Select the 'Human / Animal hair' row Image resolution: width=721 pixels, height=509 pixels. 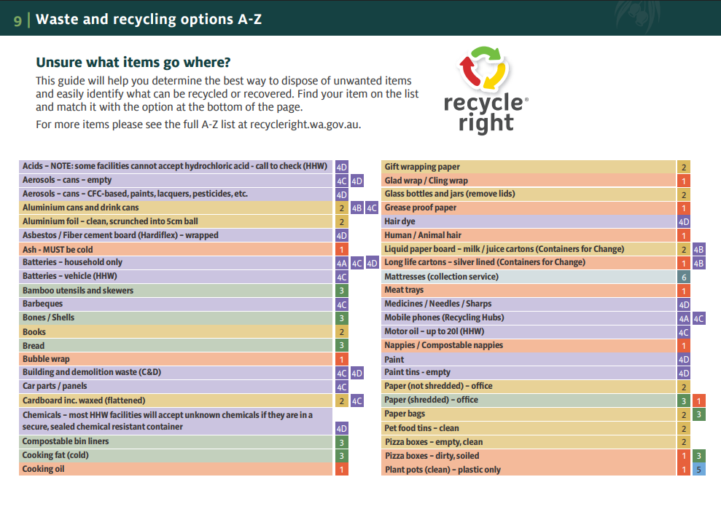point(529,235)
